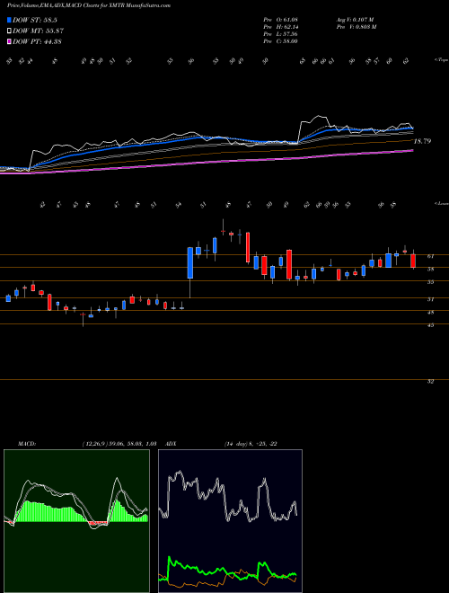The image size is (449, 593).
Task: Open the dark blue ADX chart panel
Action: click(x=230, y=521)
